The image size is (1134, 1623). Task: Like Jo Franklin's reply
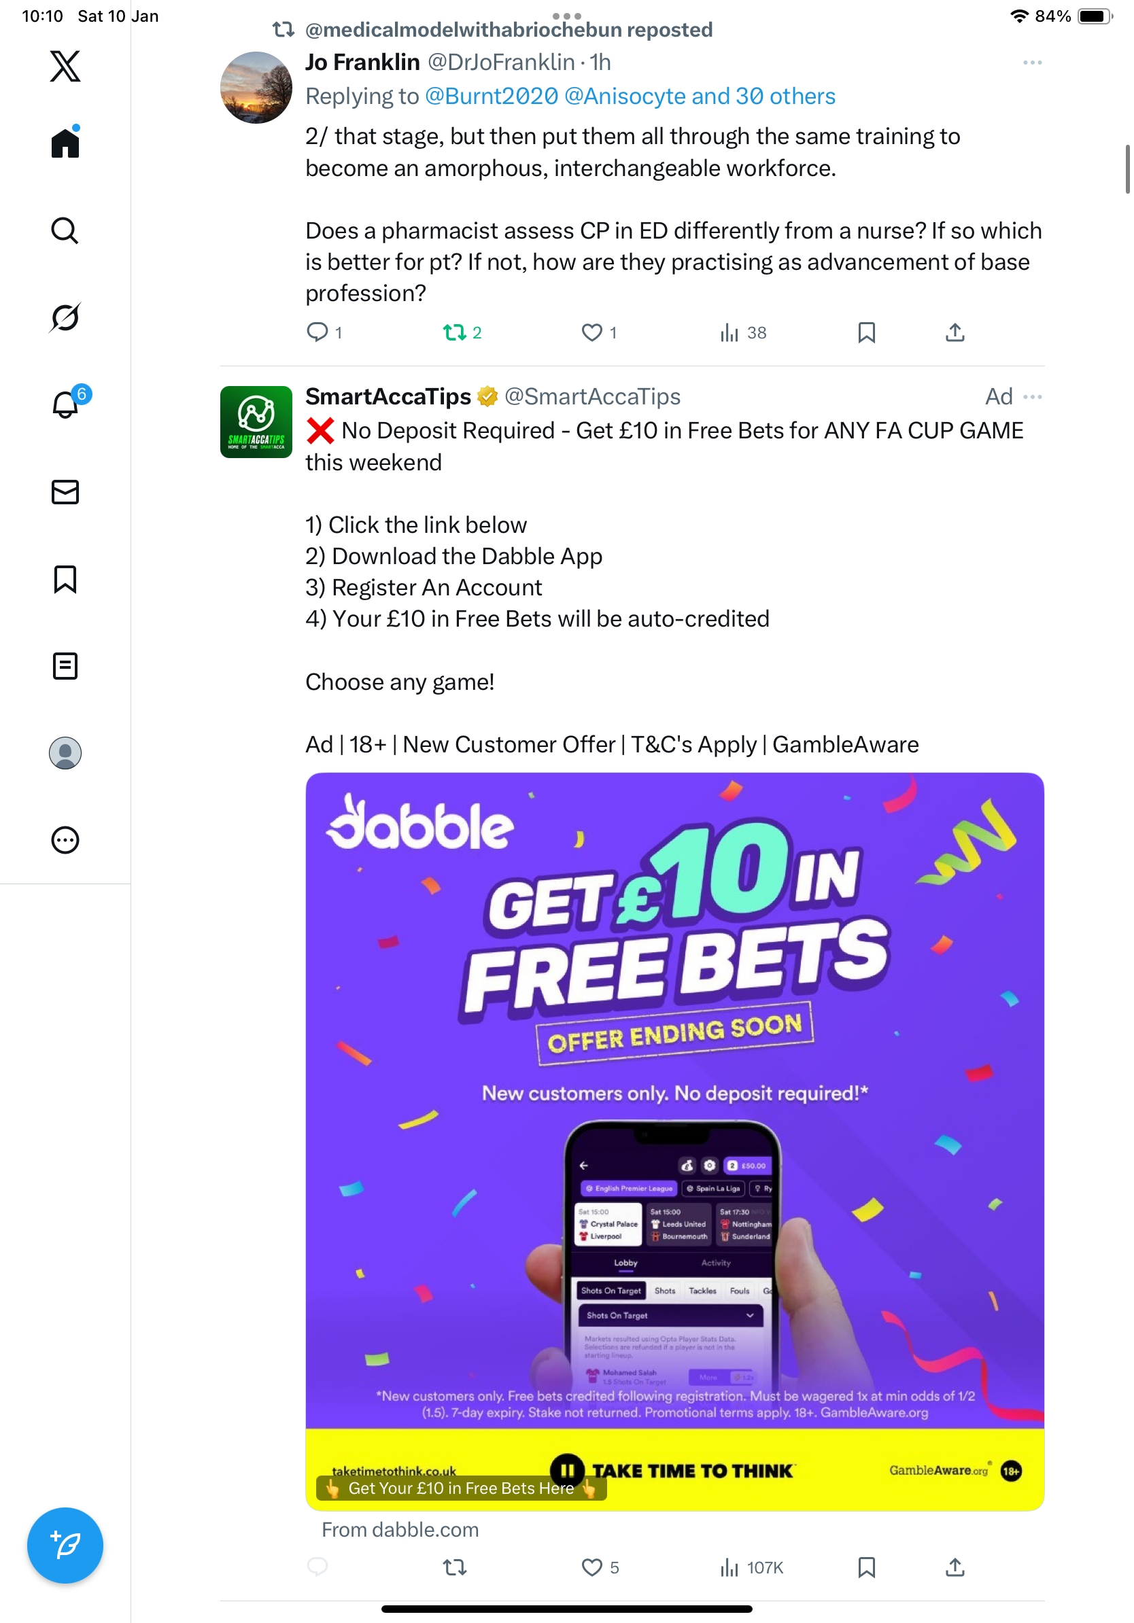[591, 332]
